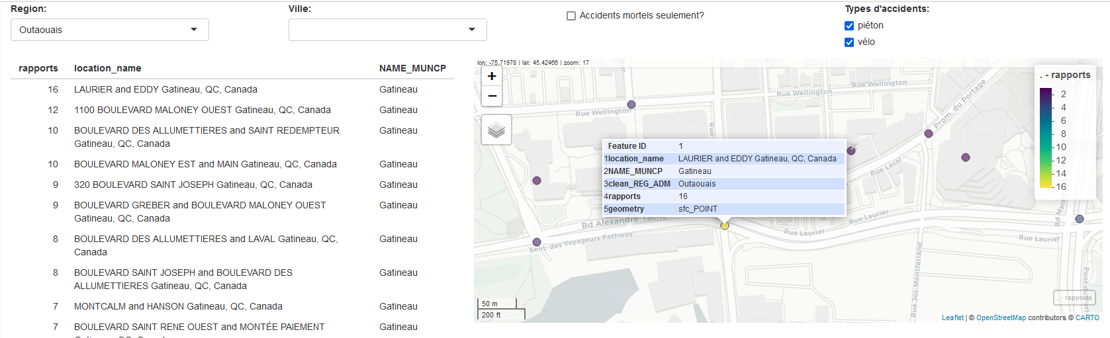
Task: Open the Leaflet attribution link
Action: (x=952, y=317)
